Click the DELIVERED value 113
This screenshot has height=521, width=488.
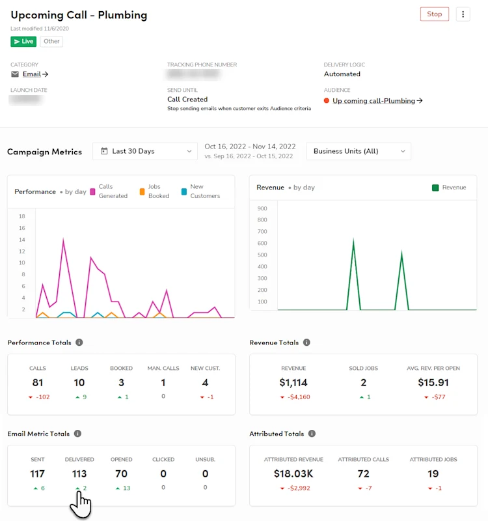point(79,474)
